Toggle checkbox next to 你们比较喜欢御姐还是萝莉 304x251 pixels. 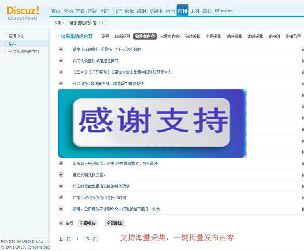[x=61, y=60]
